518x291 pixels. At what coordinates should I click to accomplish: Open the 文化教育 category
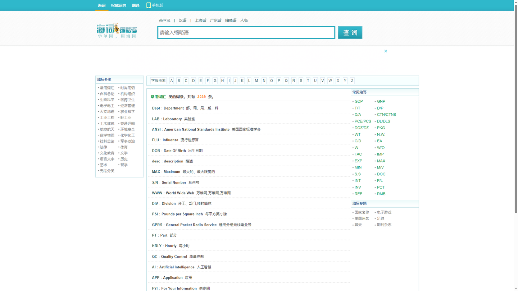coord(107,153)
